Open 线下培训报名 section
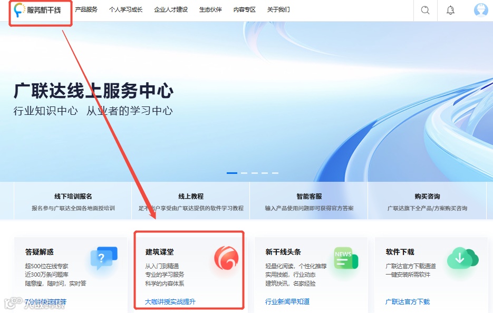Viewport: 493px width, 313px height. pyautogui.click(x=73, y=200)
